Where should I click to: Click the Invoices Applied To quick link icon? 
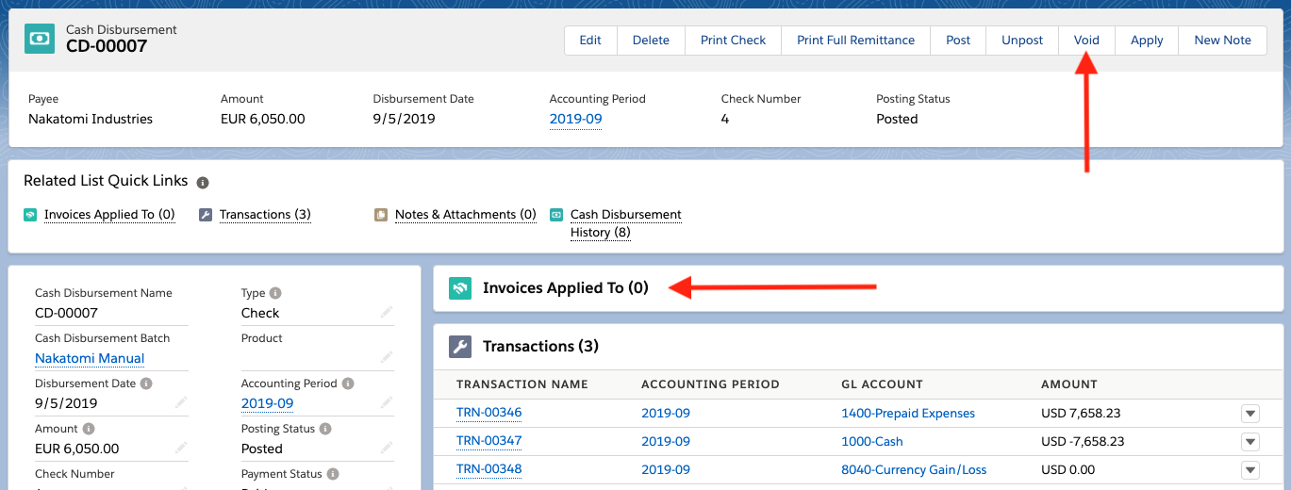[x=30, y=215]
